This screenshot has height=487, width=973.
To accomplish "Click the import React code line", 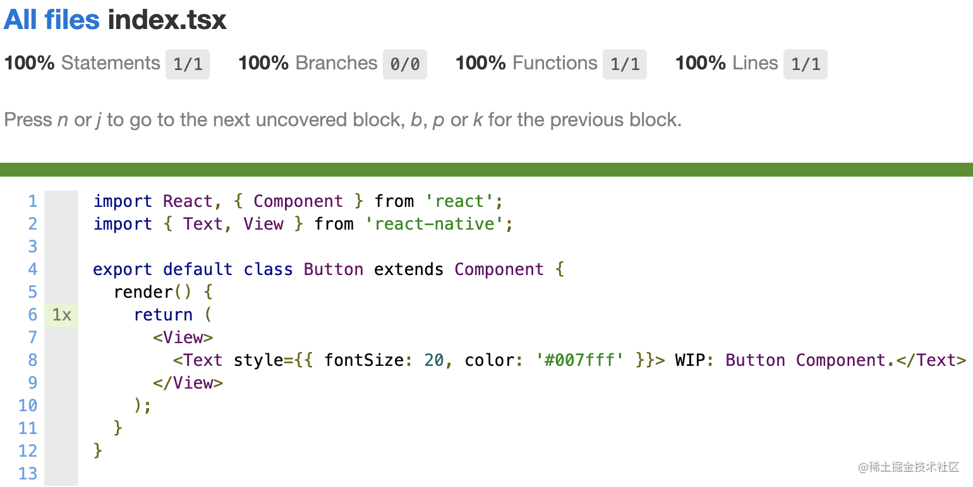I will coord(298,201).
